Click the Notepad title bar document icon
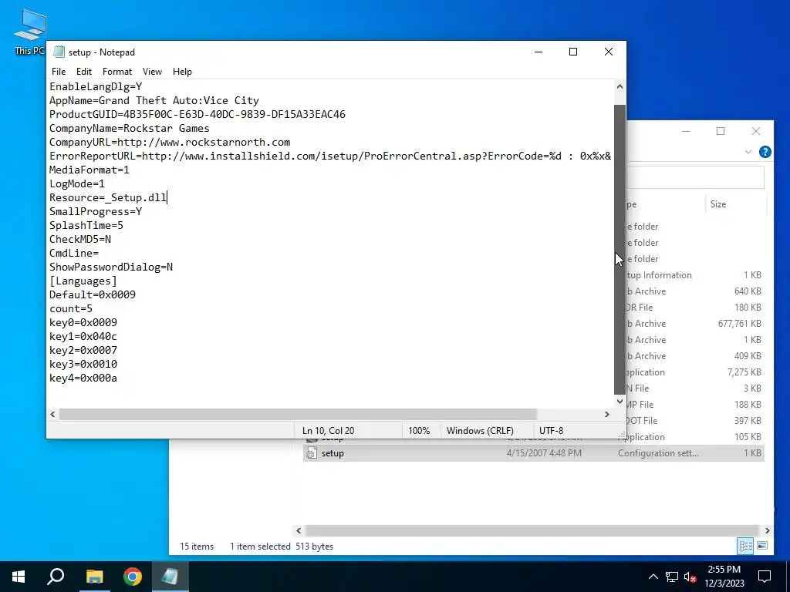This screenshot has height=592, width=790. coord(59,52)
